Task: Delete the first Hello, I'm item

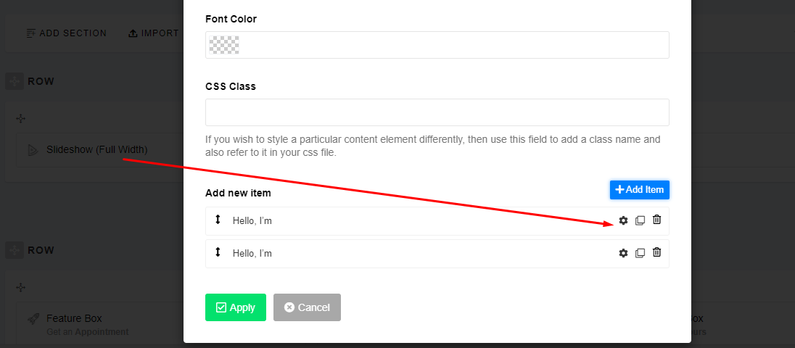Action: (656, 220)
